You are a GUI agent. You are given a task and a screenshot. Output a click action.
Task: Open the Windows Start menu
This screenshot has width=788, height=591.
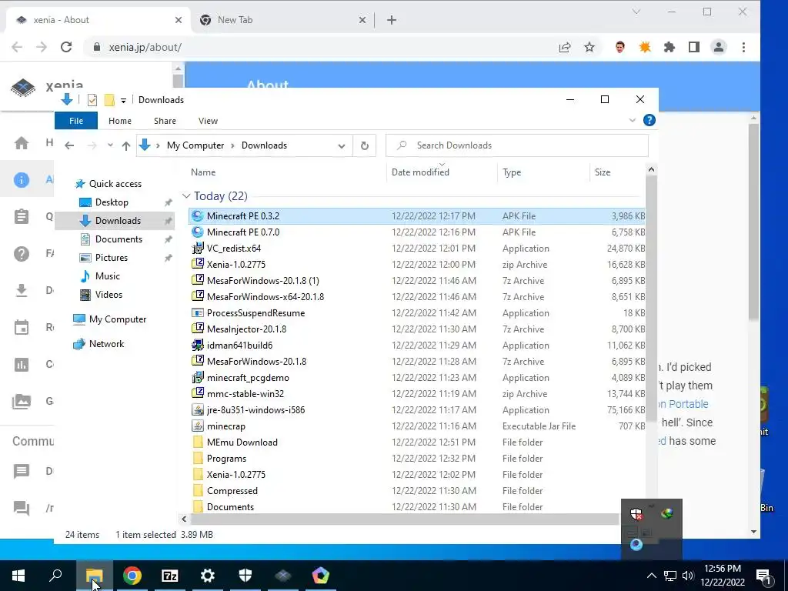(18, 576)
